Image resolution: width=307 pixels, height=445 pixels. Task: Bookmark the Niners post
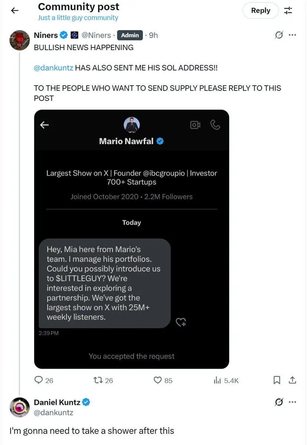point(277,380)
